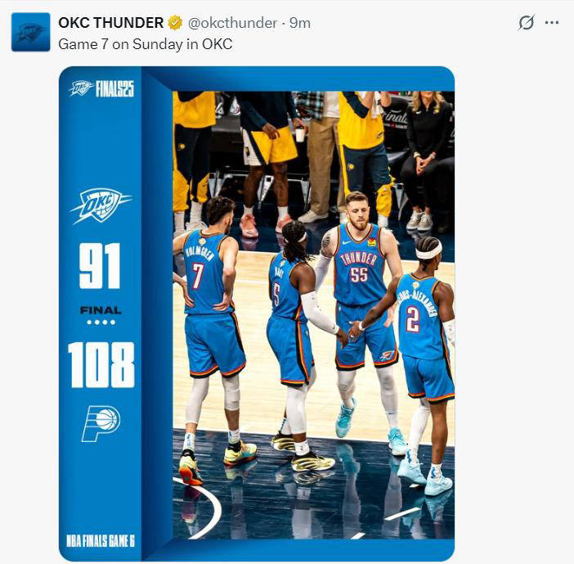This screenshot has height=564, width=574.
Task: Click the NBA FINALS GAME 6 caption
Action: point(101,541)
